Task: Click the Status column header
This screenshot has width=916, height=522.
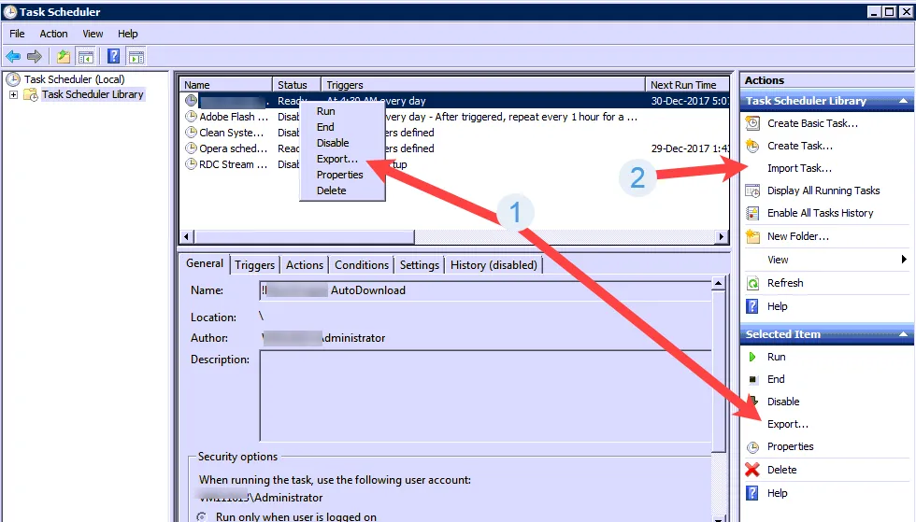Action: coord(297,85)
